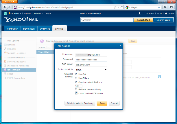Select the Options tab

coord(59,29)
